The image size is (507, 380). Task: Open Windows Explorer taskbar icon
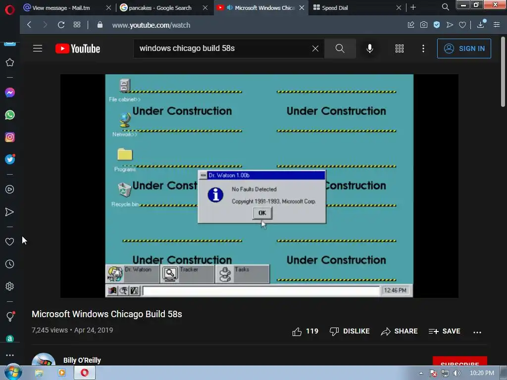click(39, 373)
